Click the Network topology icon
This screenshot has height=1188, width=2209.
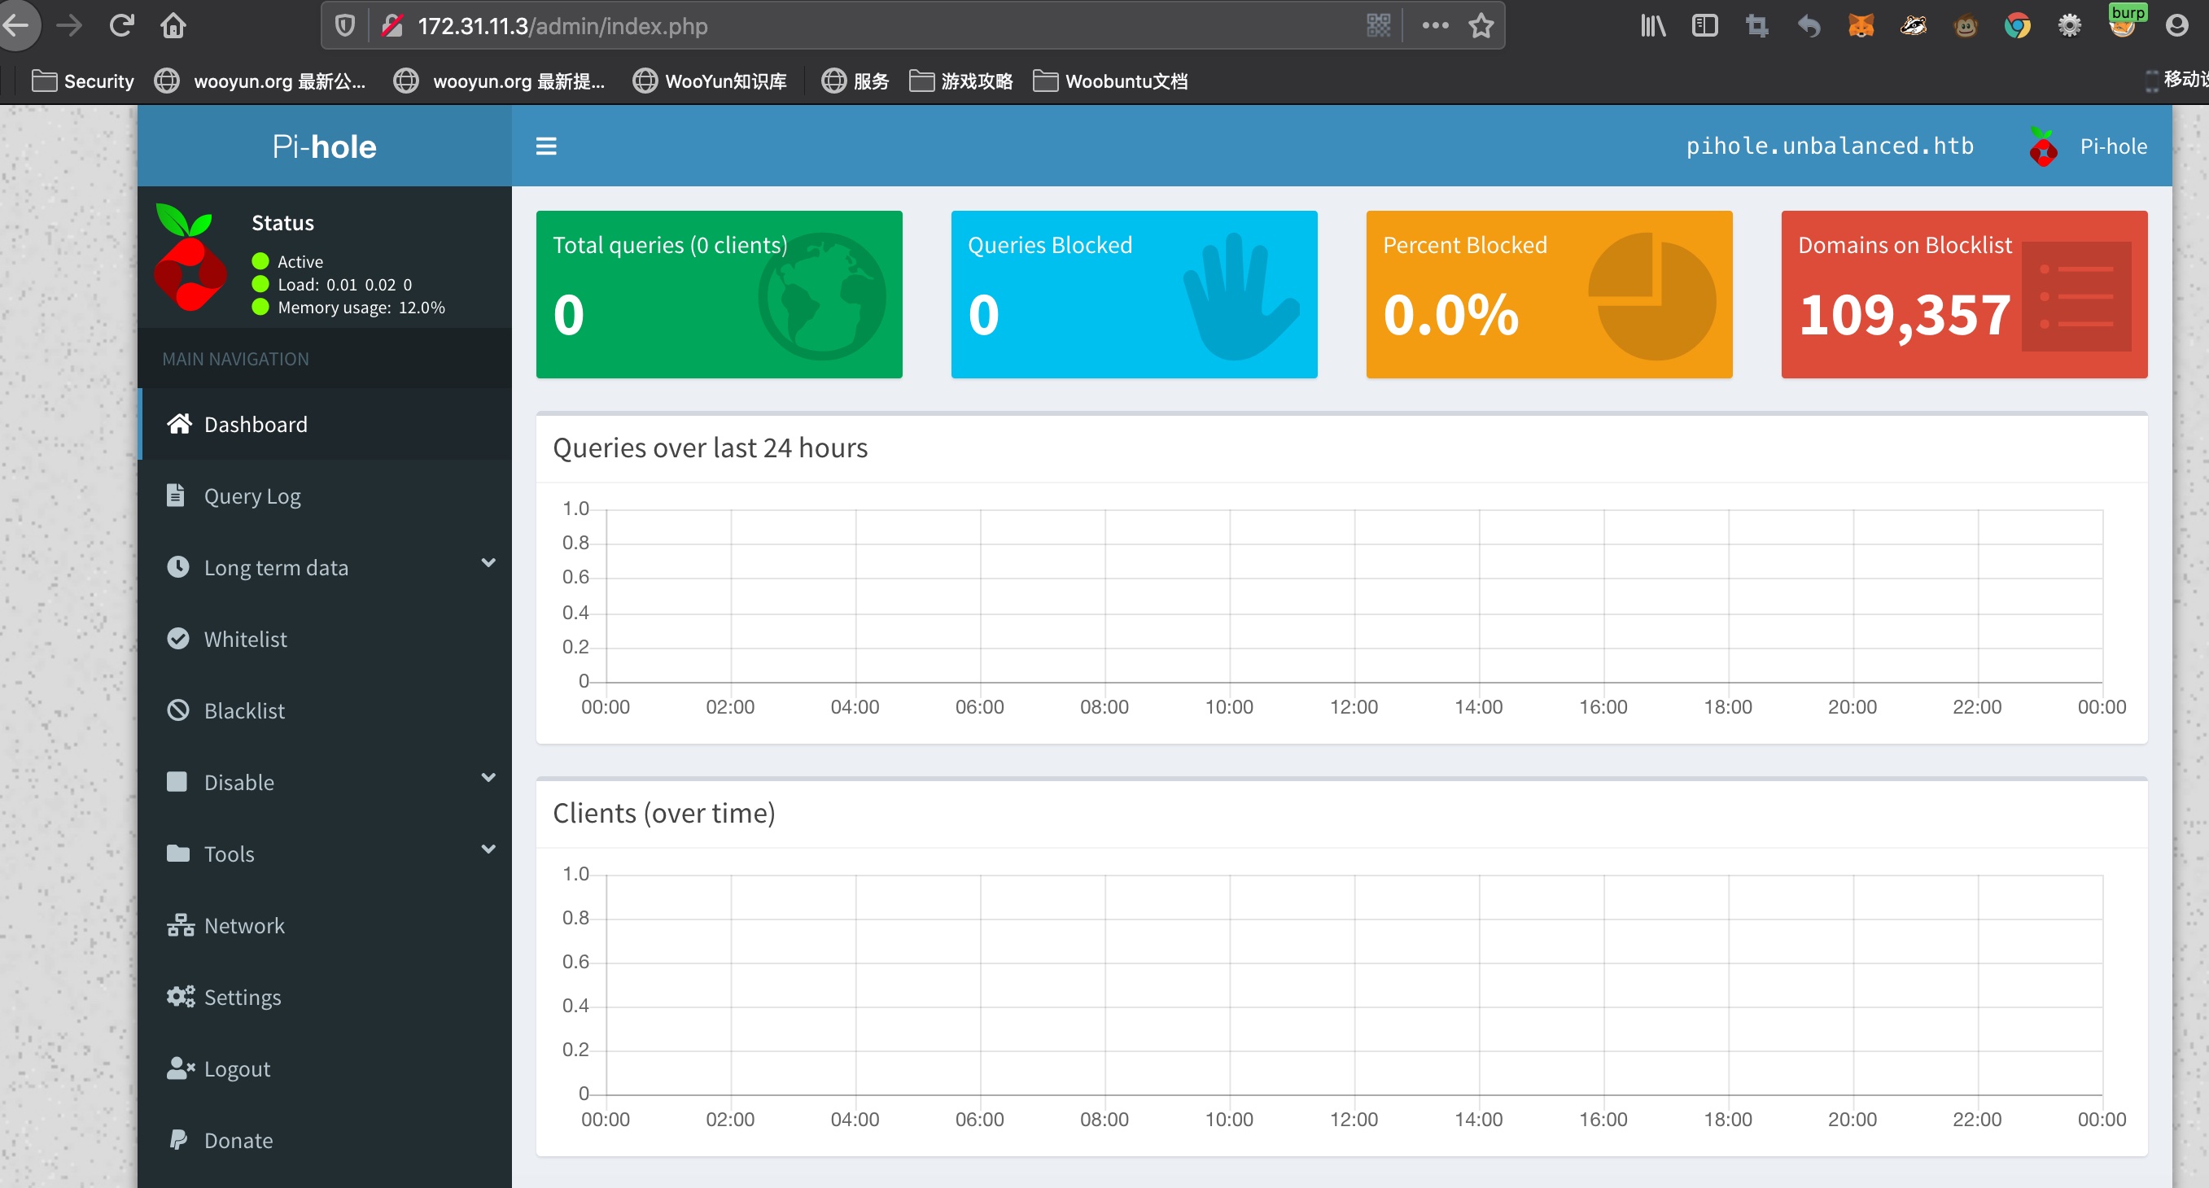click(180, 925)
